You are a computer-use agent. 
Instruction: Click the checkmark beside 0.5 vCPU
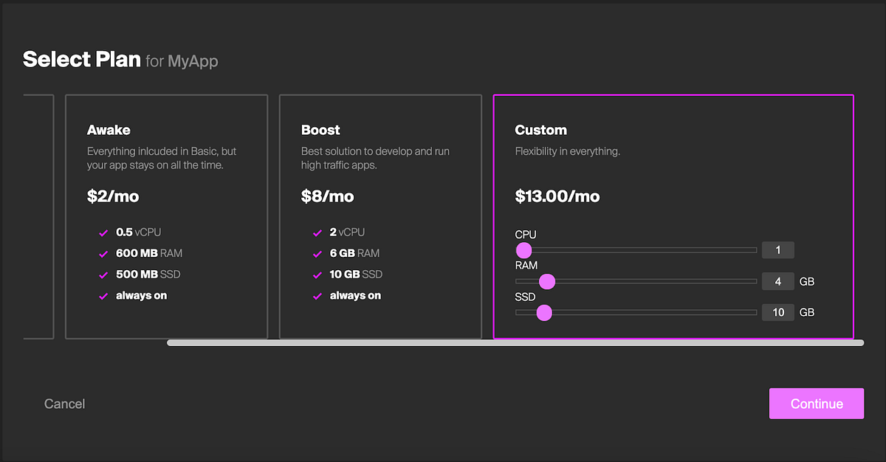pos(103,232)
